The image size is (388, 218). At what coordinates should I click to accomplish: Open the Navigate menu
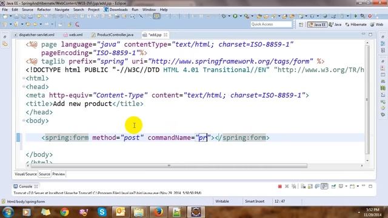tap(62, 10)
